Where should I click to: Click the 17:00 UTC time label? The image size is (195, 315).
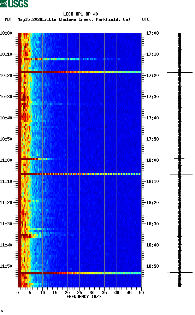pos(152,33)
